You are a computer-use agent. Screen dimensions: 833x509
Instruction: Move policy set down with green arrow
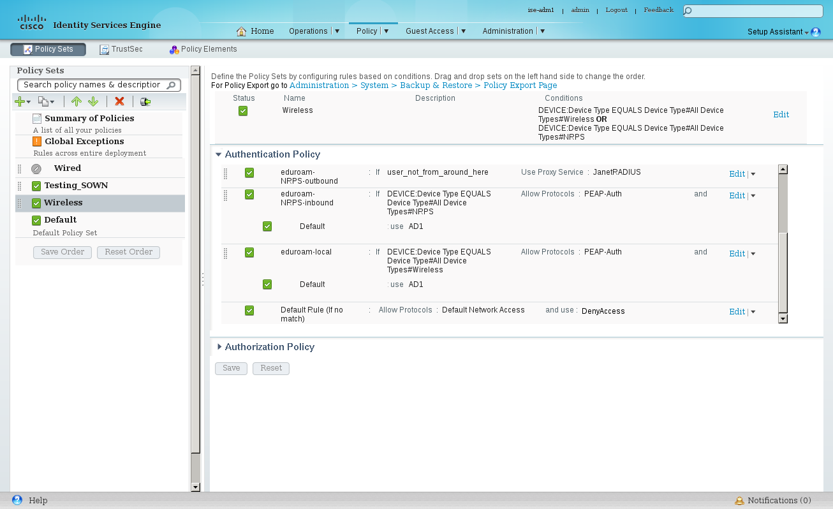point(93,101)
